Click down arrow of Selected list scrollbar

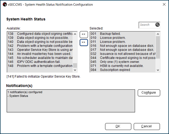[158, 70]
